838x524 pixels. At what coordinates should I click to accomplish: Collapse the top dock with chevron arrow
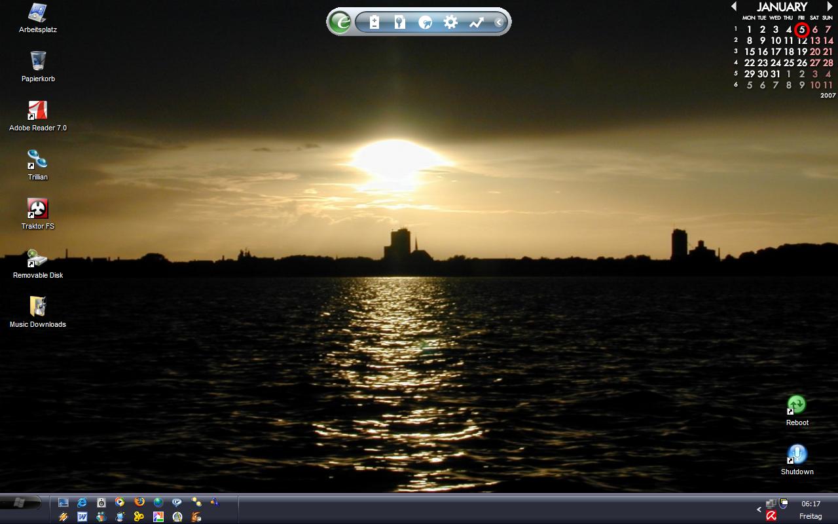coord(498,22)
